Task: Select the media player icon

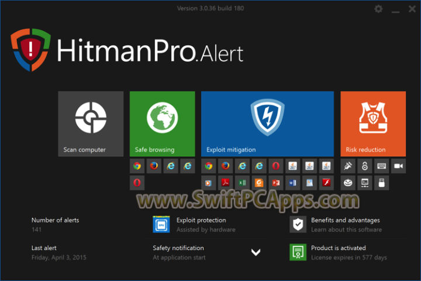Action: (x=209, y=183)
